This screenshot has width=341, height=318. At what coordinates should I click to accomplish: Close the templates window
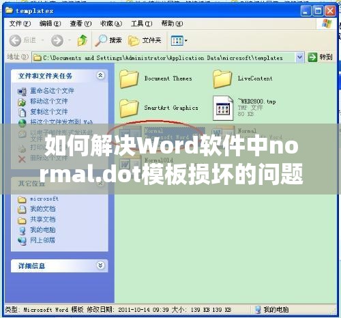tap(330, 11)
